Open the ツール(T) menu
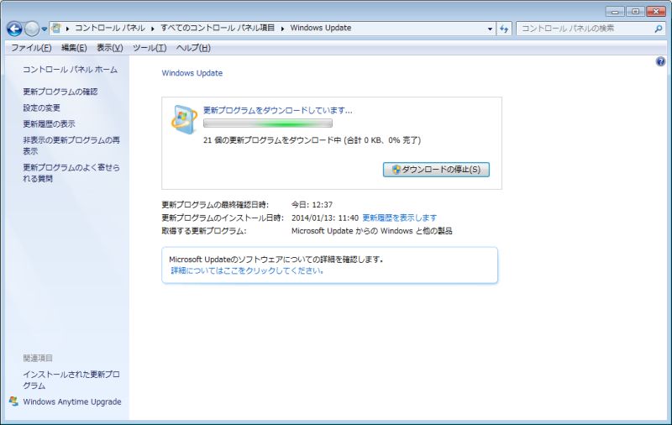Image resolution: width=672 pixels, height=425 pixels. click(x=150, y=48)
